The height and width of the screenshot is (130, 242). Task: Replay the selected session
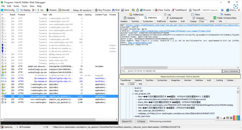coord(25,10)
